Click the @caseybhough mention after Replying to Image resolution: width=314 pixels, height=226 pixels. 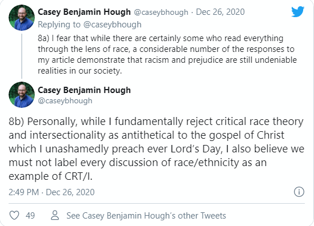112,25
